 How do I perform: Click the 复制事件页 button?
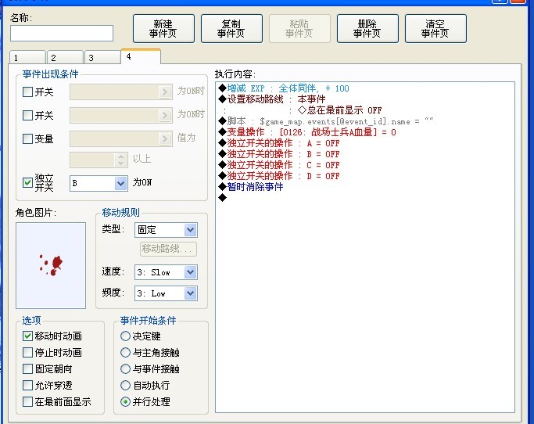pyautogui.click(x=231, y=29)
